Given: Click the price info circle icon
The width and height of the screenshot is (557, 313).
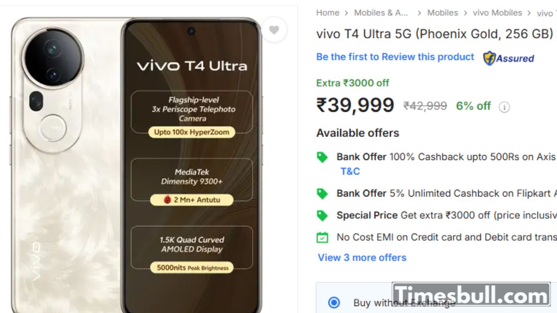Looking at the screenshot, I should coord(504,107).
